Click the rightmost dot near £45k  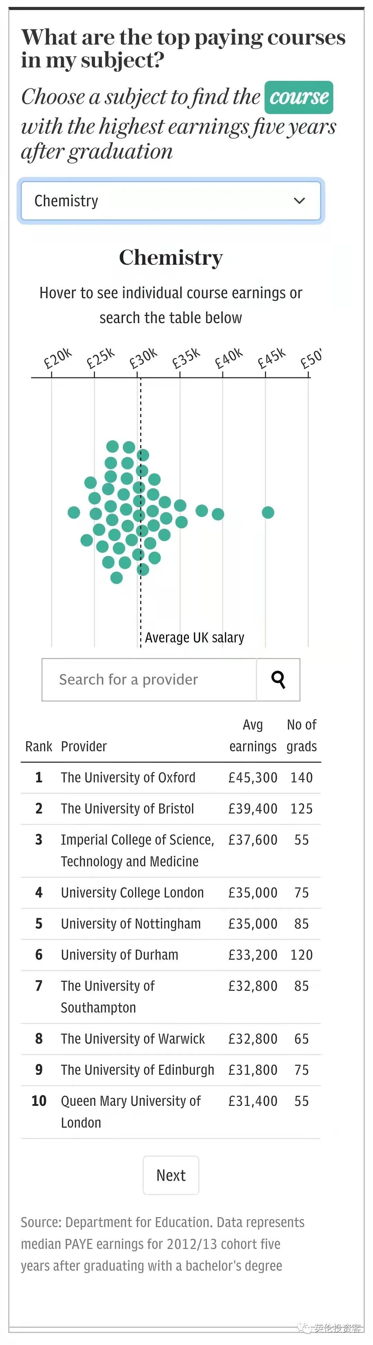tap(268, 512)
